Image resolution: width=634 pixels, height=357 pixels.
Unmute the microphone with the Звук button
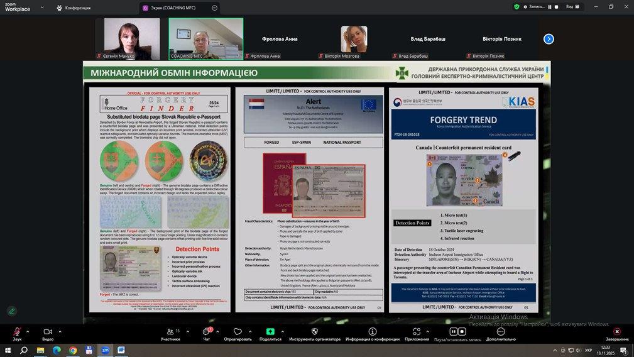(16, 332)
